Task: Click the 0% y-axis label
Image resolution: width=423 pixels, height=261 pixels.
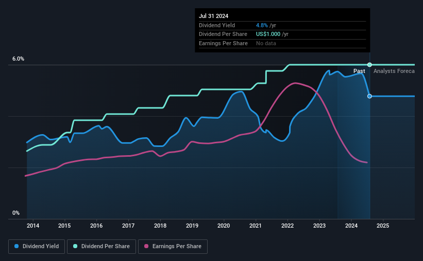Action: point(16,213)
